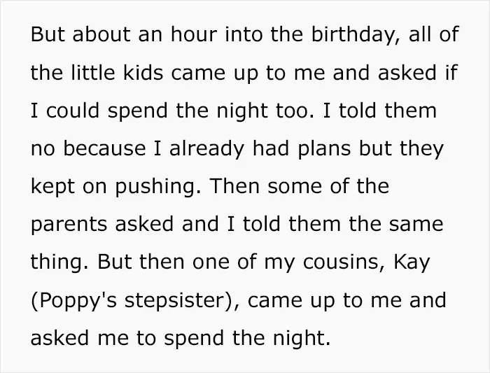490x373 pixels.
Task: Click the word 'could' in third line
Action: 73,111
